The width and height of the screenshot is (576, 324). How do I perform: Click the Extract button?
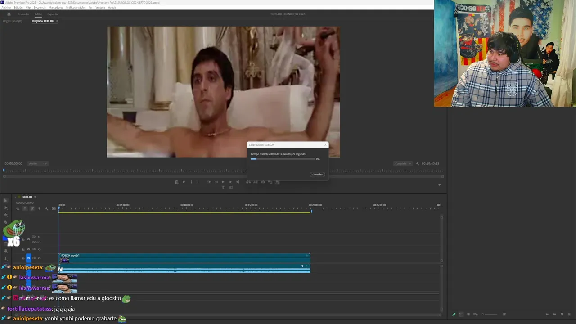pyautogui.click(x=256, y=182)
